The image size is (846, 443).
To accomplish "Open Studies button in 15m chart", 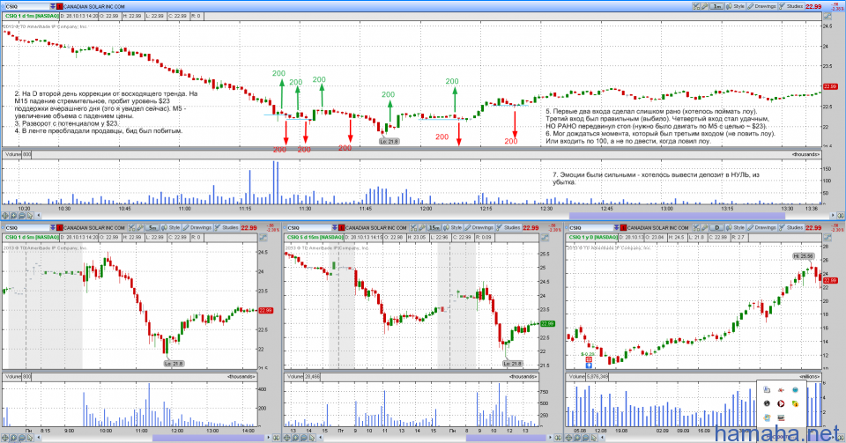I will (508, 228).
